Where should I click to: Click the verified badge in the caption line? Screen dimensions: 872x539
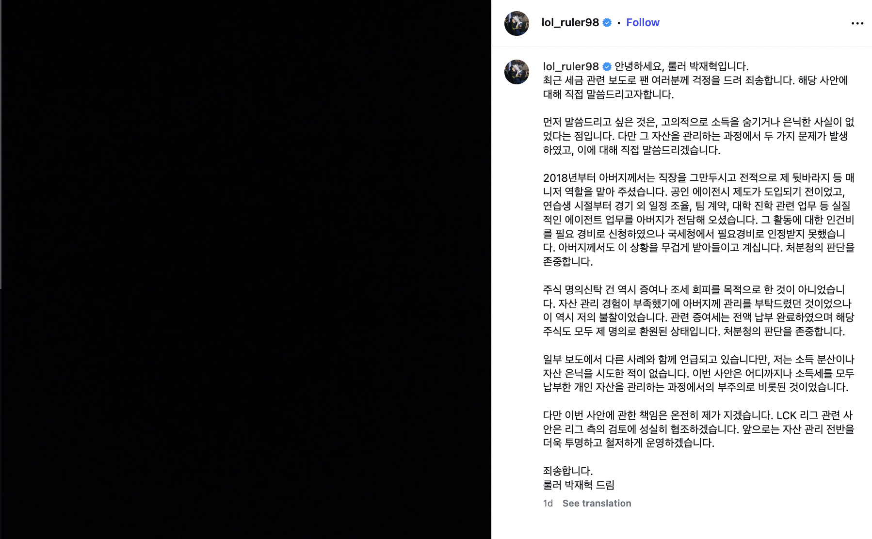[607, 66]
